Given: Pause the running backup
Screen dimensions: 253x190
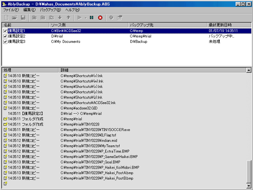Looking at the screenshot, I should 91,17.
